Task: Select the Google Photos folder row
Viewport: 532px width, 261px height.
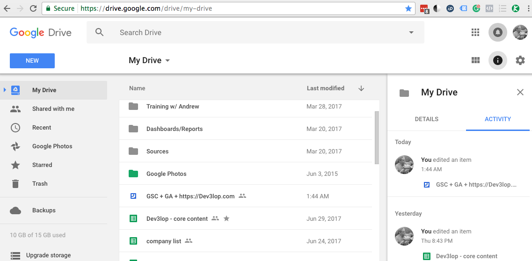Action: click(x=246, y=174)
